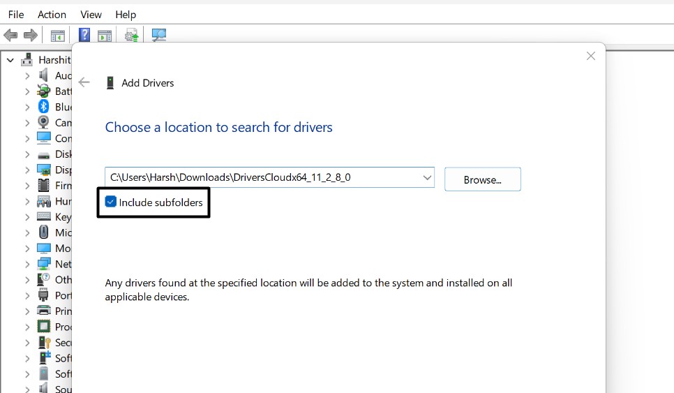Open the Action menu
Screen dimensions: 674x393
(52, 14)
